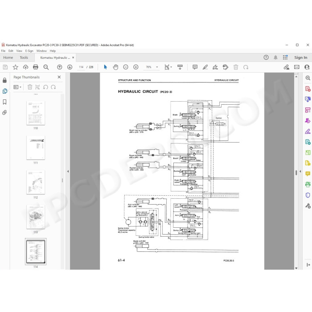Delete page trash icon in main toolbar

click(236, 67)
